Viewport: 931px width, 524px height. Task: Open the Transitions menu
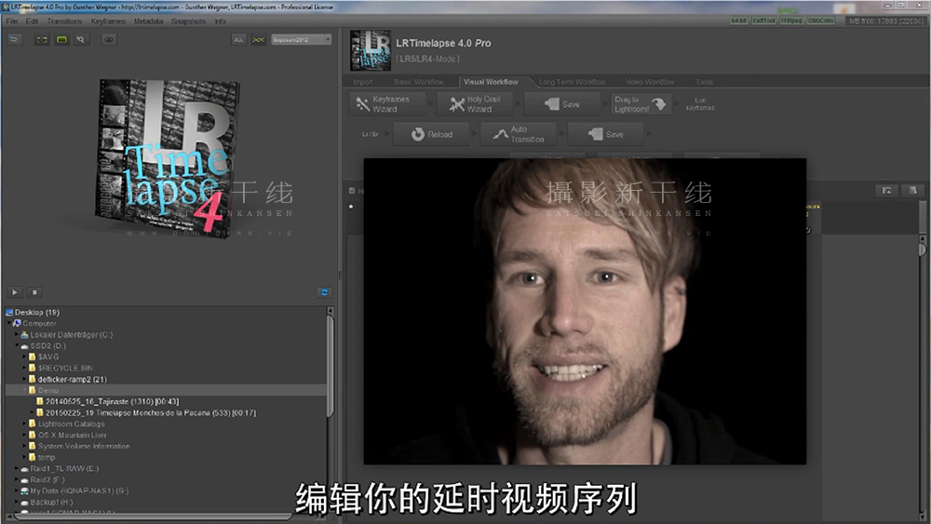pos(65,20)
